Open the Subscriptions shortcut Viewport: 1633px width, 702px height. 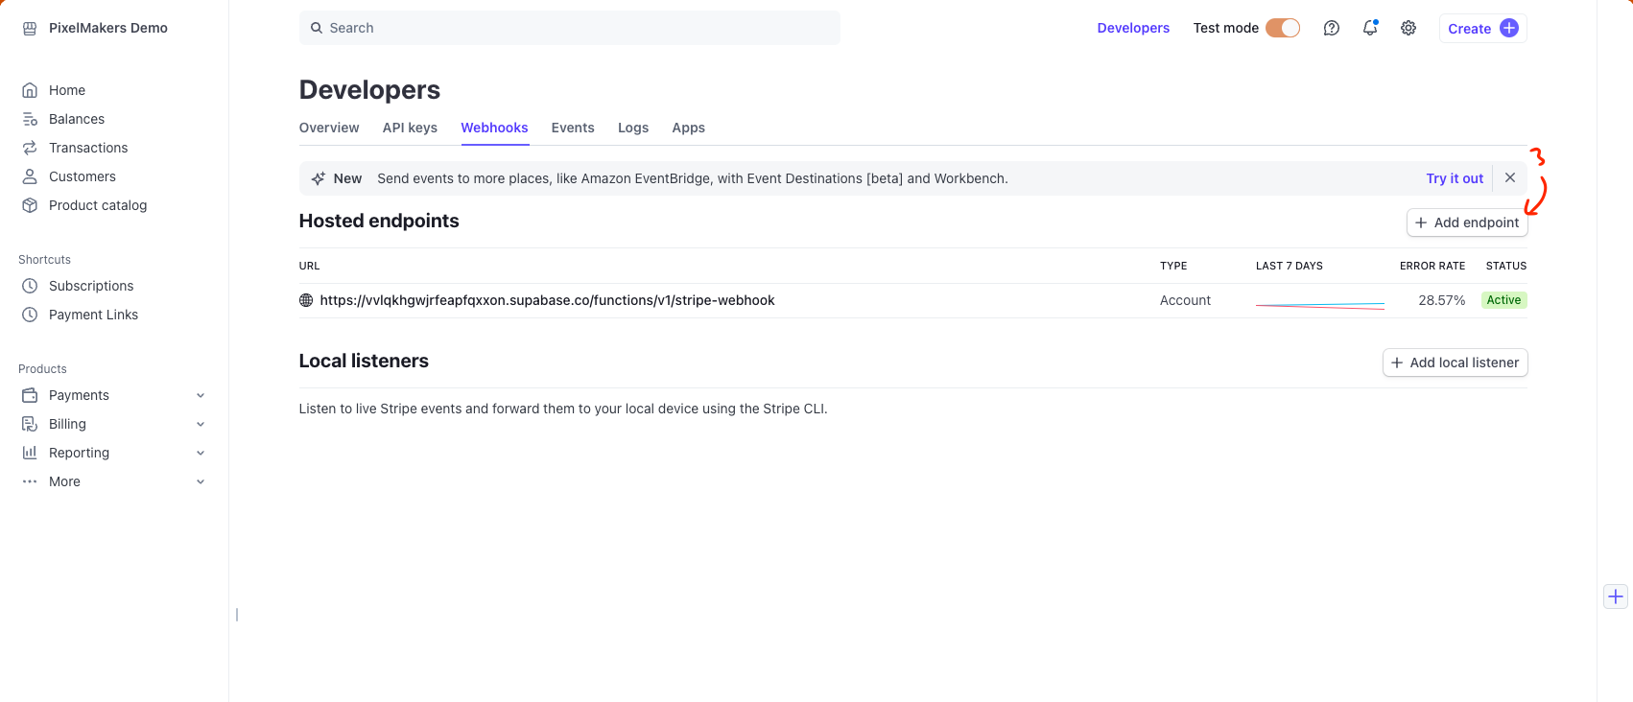[91, 286]
